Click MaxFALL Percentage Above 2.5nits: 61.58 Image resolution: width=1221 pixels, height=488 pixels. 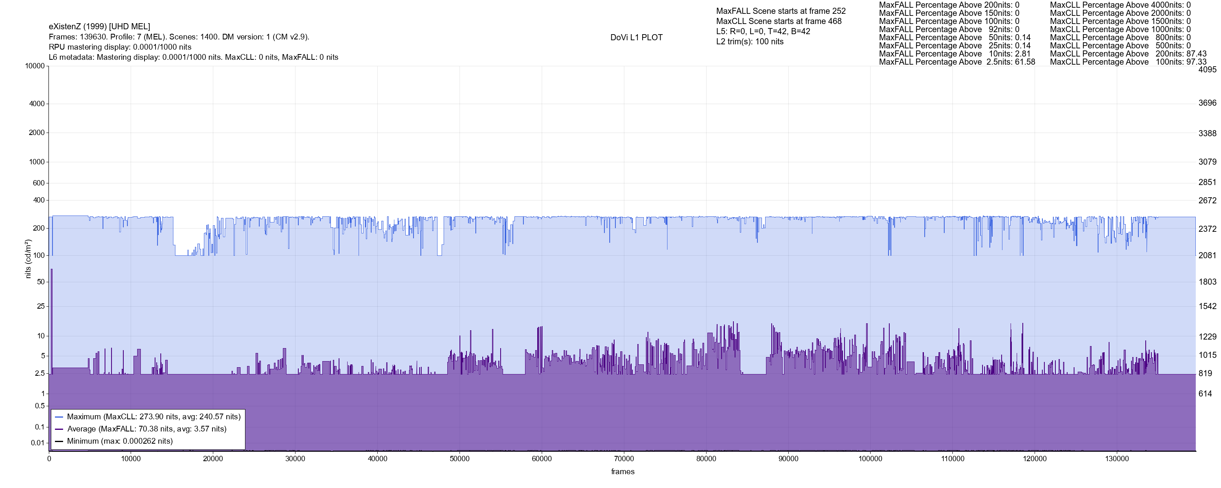pos(956,62)
